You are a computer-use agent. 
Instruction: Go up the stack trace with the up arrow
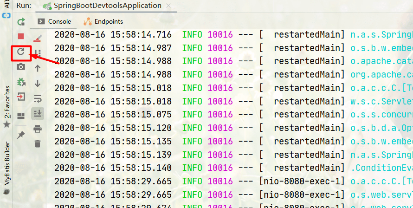38,69
